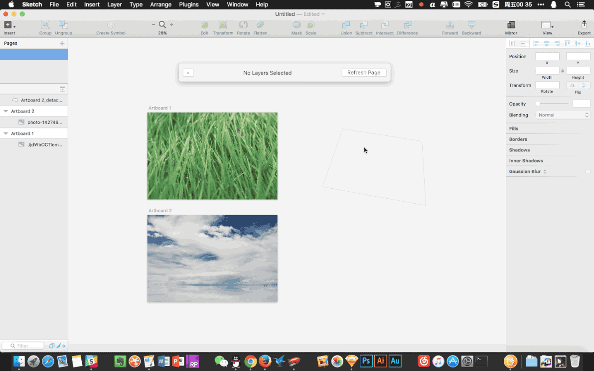Click the Group toolbar icon
This screenshot has height=371, width=594.
pyautogui.click(x=45, y=25)
